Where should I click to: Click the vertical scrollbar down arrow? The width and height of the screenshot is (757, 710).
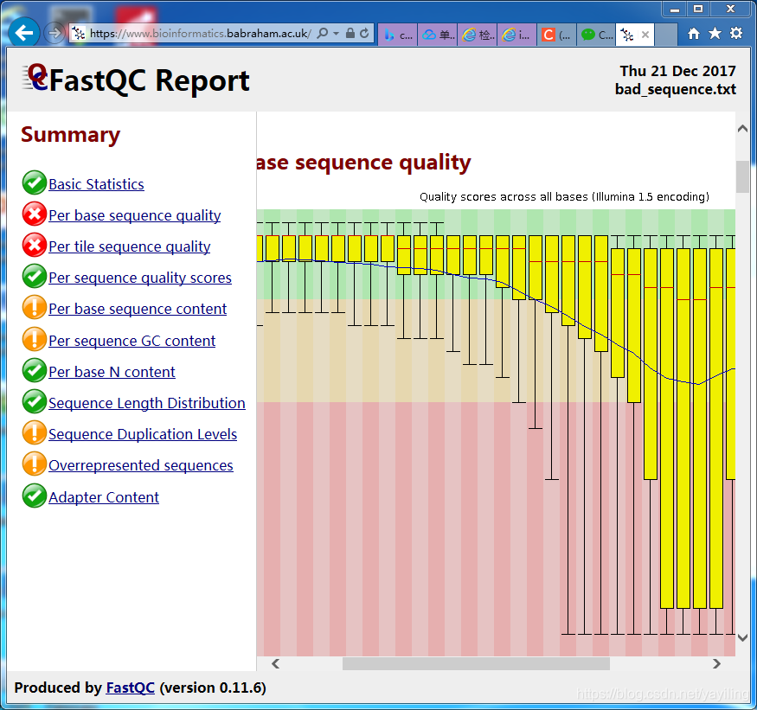click(742, 638)
